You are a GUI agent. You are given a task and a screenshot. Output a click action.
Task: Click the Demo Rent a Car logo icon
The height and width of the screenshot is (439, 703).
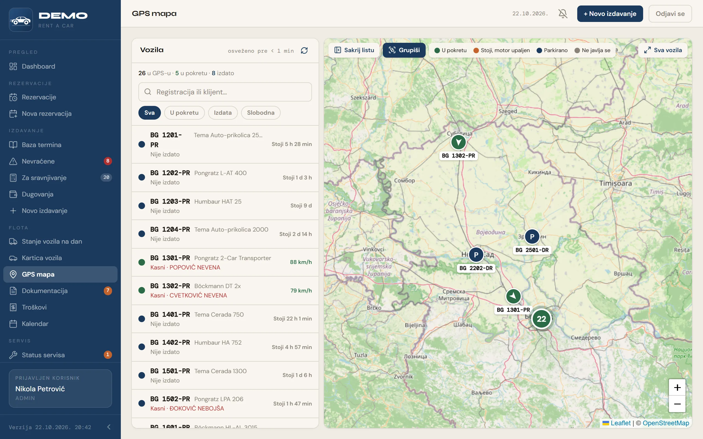point(21,19)
